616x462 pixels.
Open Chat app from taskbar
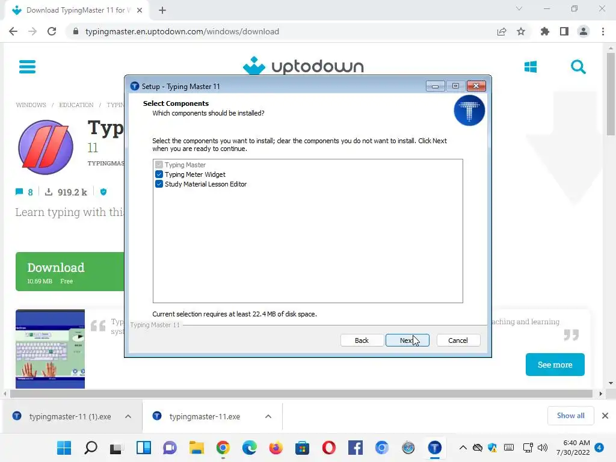pyautogui.click(x=170, y=448)
